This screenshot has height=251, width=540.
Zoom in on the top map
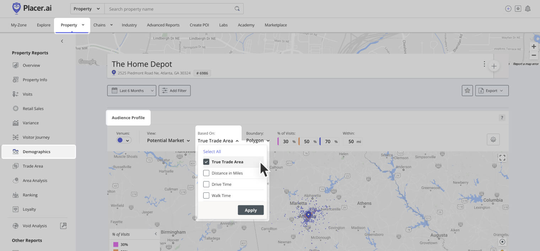click(x=534, y=47)
